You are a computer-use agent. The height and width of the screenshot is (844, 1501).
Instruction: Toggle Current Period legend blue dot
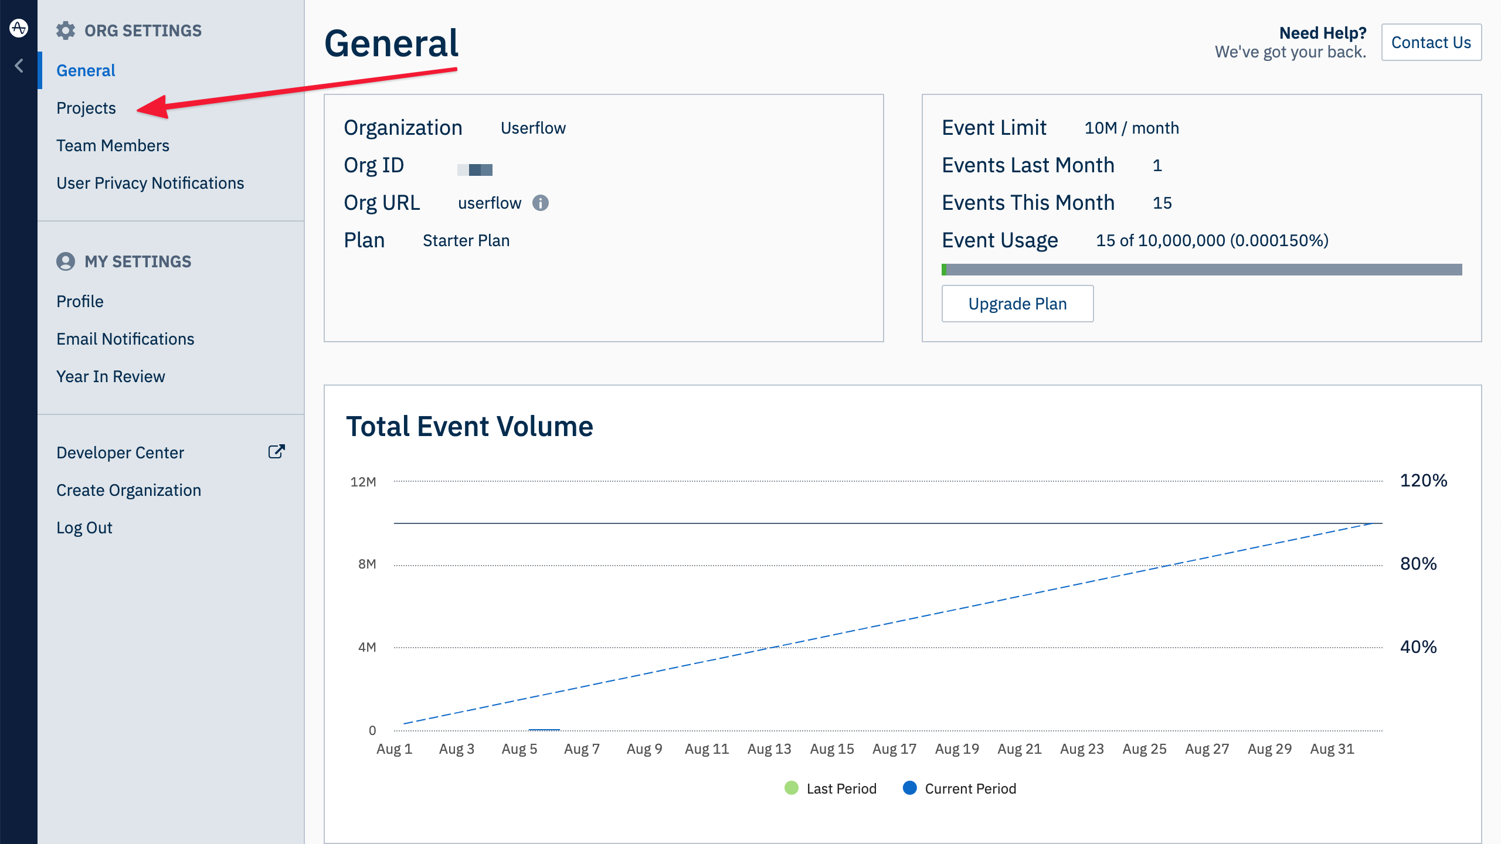point(910,788)
